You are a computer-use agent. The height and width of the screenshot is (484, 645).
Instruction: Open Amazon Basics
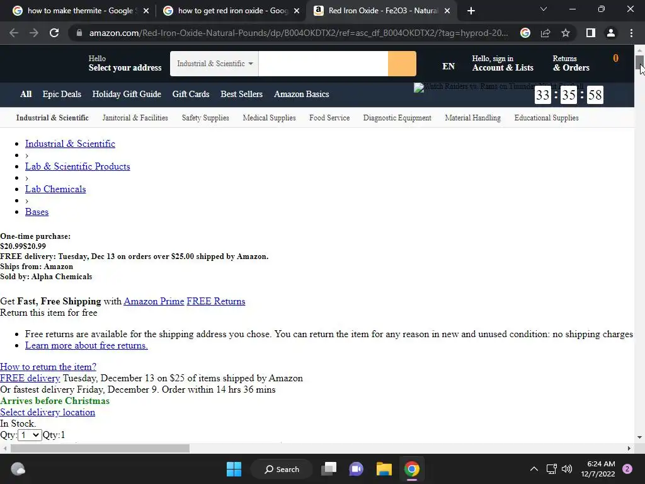(302, 95)
